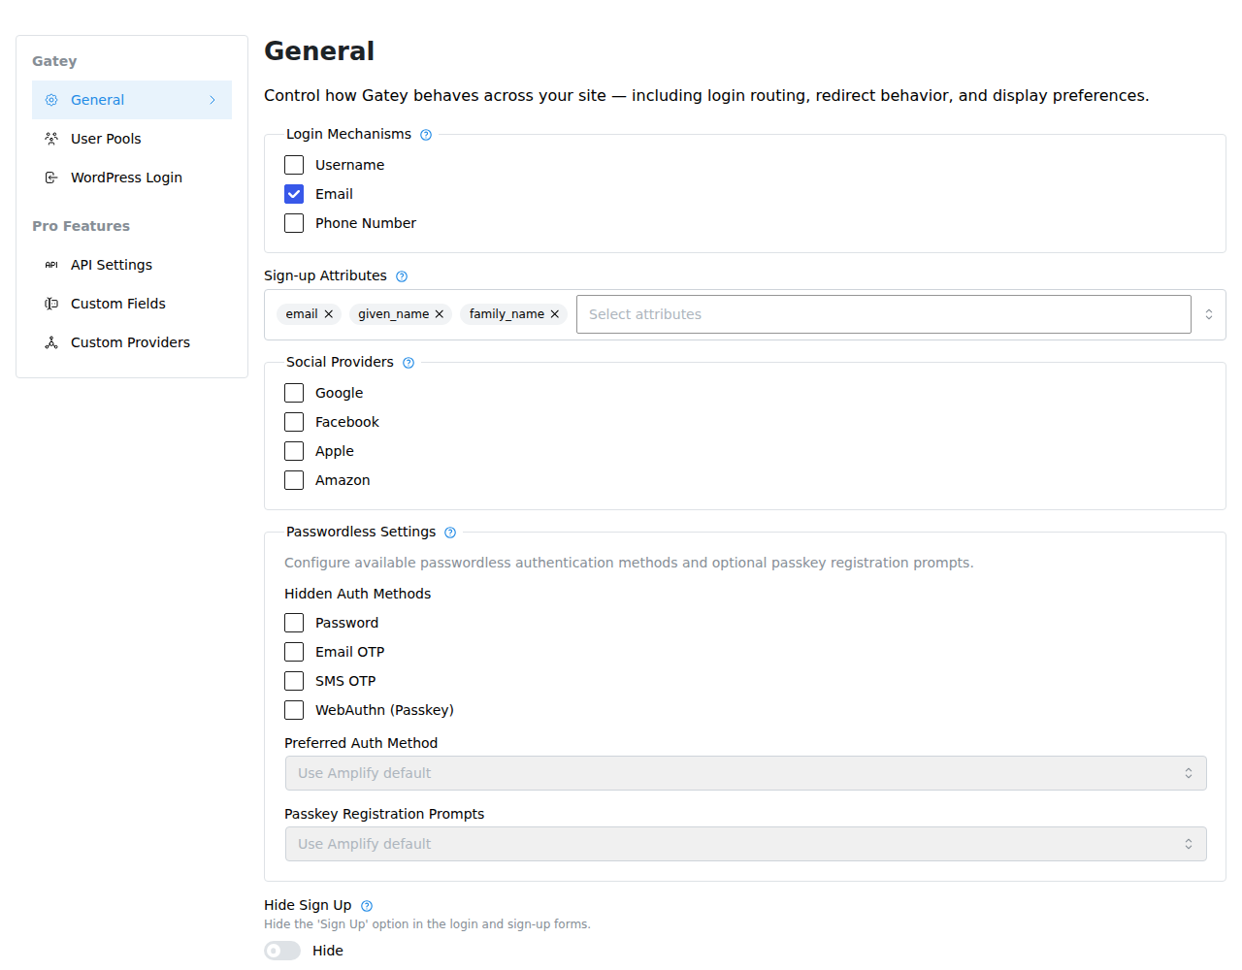
Task: Check the Password hidden auth method
Action: 294,623
